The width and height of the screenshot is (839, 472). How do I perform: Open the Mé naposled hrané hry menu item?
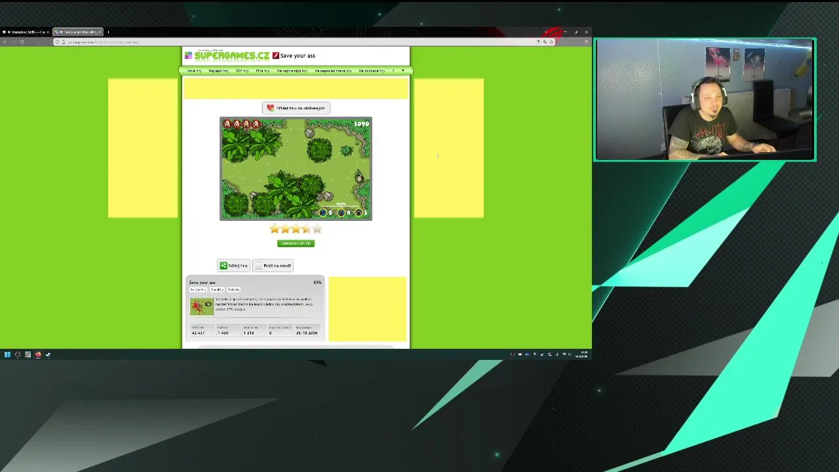click(x=333, y=71)
